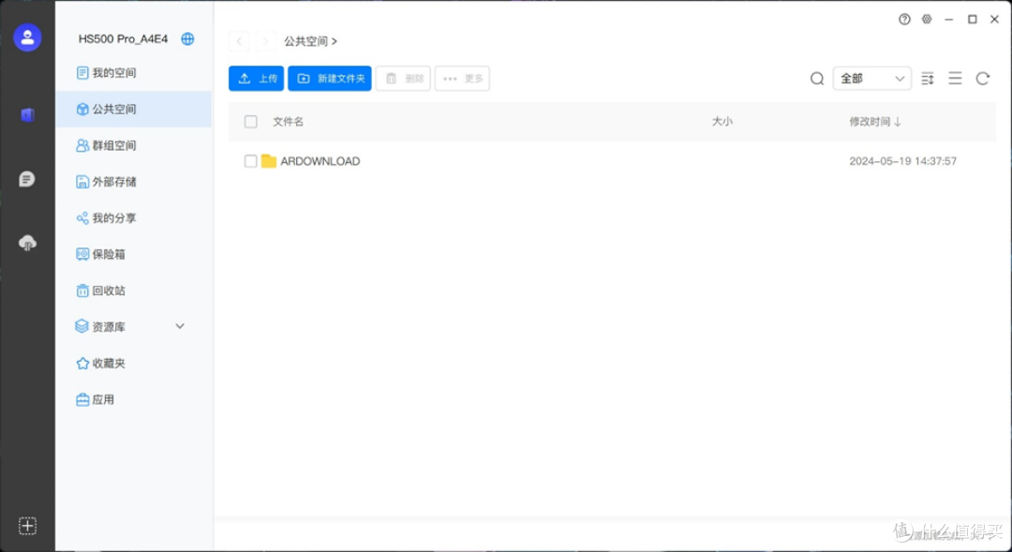
Task: Sort by 文件名 column header
Action: click(288, 122)
